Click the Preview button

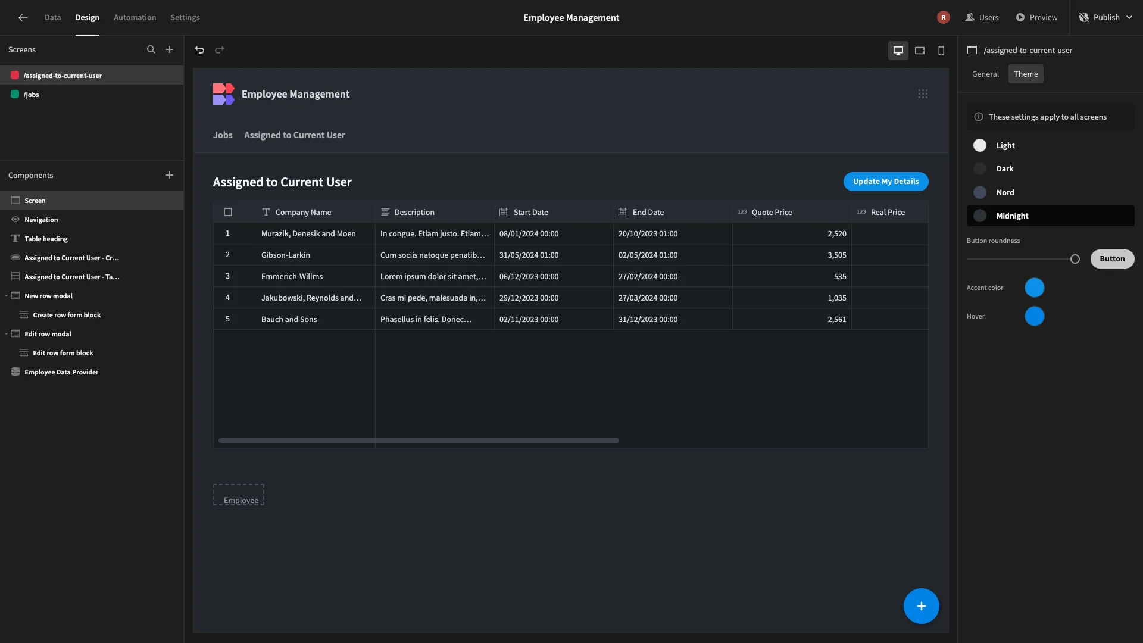1036,18
